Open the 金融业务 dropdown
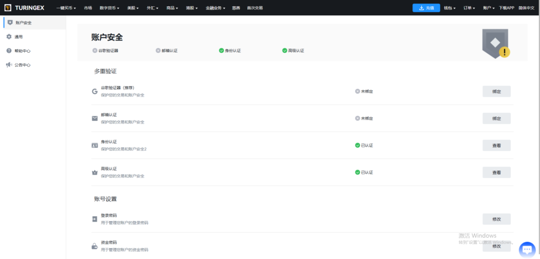Screen dimensions: 540x259 click(x=215, y=8)
